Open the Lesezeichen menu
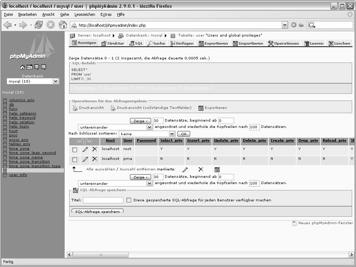 coord(85,14)
